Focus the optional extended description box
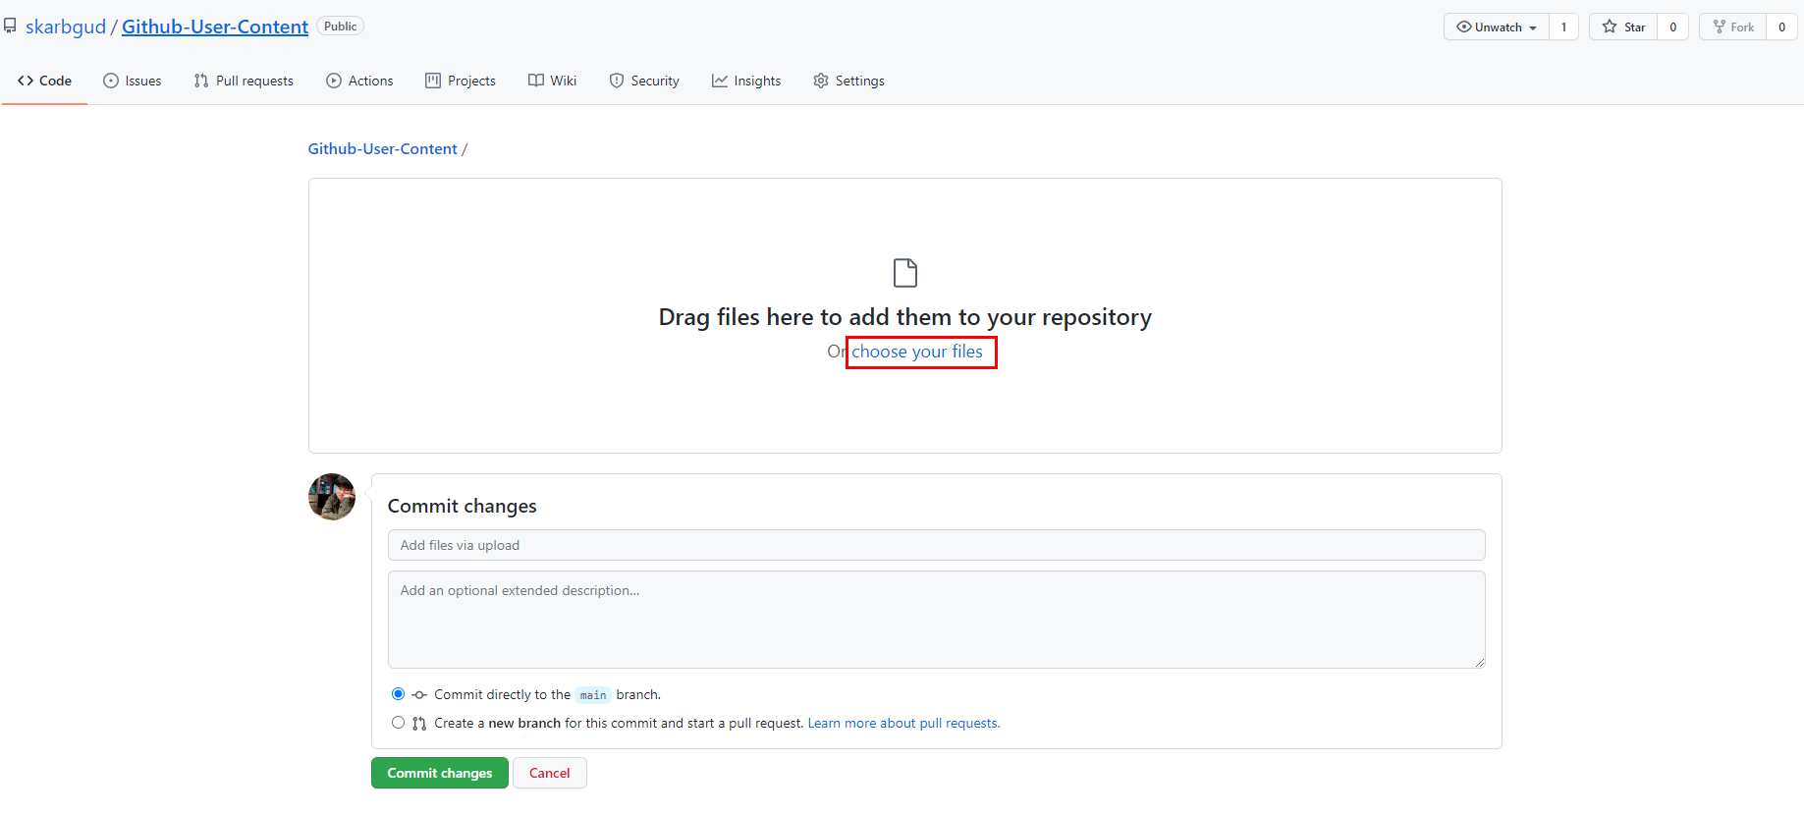The image size is (1804, 816). click(x=937, y=620)
